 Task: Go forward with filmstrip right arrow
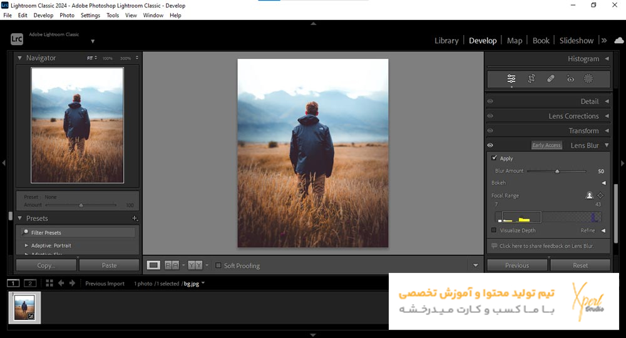tap(72, 283)
